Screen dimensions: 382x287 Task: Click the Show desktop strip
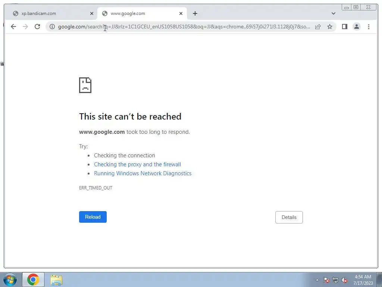pyautogui.click(x=379, y=280)
